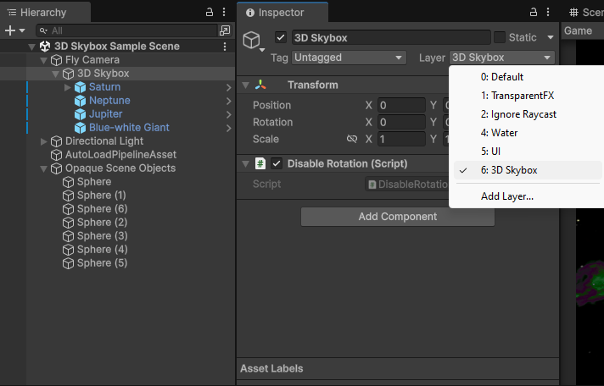Open the Tag dropdown showing Untagged
Viewport: 604px width, 386px height.
(x=349, y=58)
